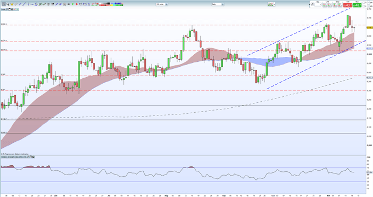Select the magnifying glass zoom tool
The height and width of the screenshot is (197, 373).
8,4
